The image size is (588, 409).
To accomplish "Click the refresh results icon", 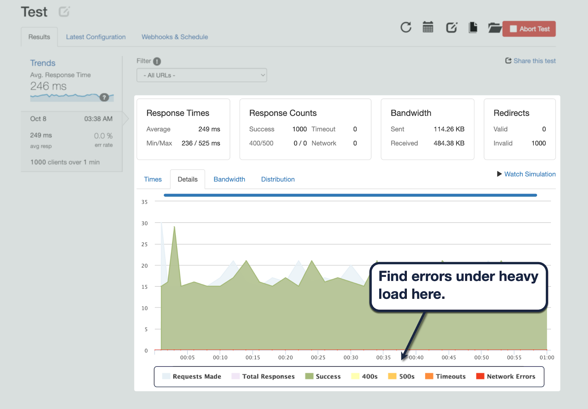I will [406, 27].
